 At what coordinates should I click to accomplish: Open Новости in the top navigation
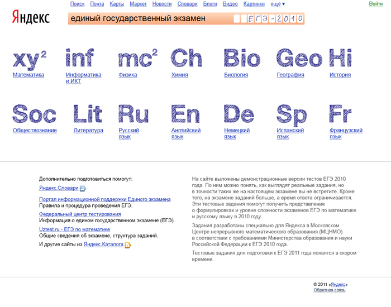[162, 4]
